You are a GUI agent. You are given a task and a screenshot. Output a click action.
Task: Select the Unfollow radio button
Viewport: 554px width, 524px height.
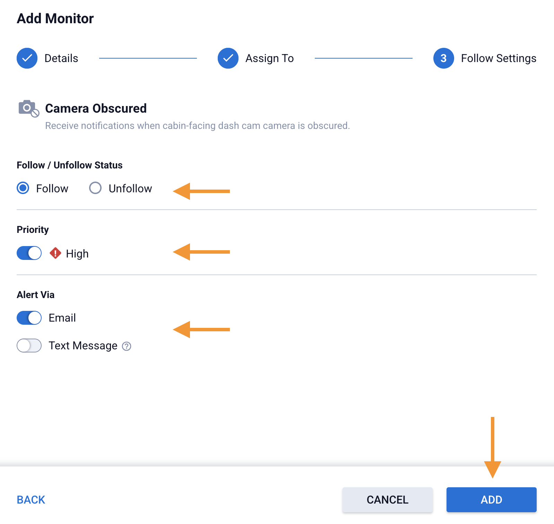tap(95, 188)
